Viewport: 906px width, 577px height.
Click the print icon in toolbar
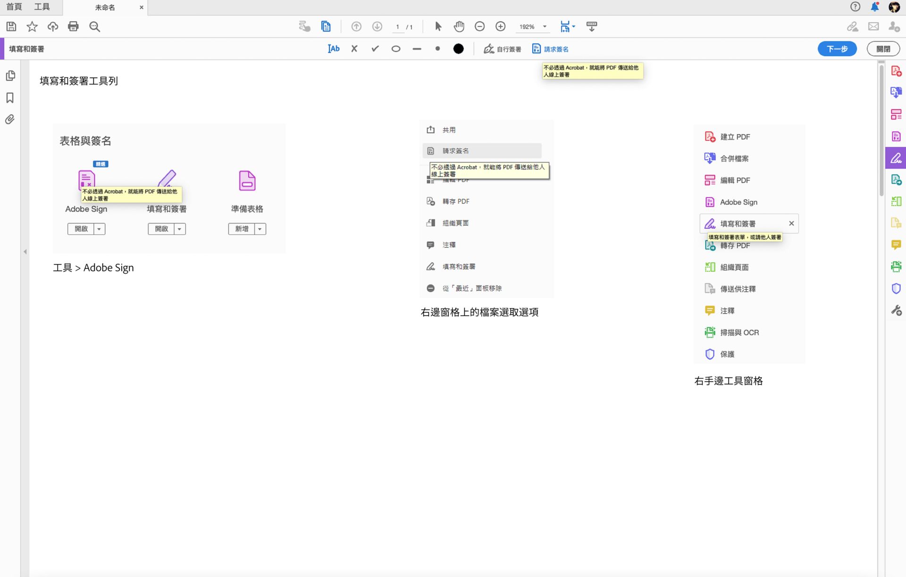pos(73,26)
